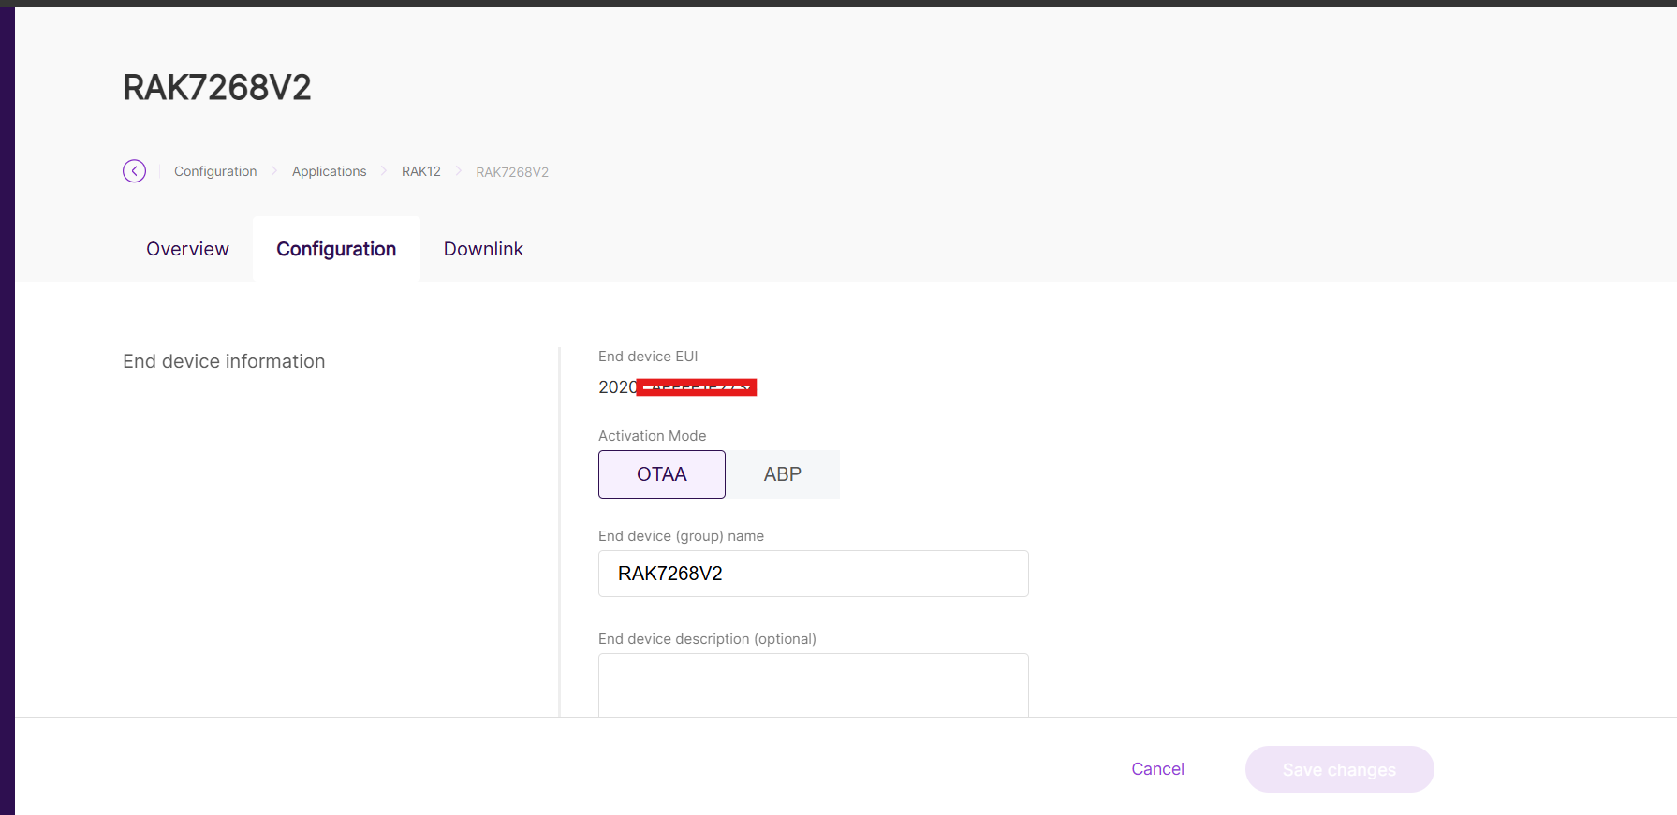This screenshot has height=815, width=1677.
Task: Switch to the Downlink tab
Action: click(483, 249)
